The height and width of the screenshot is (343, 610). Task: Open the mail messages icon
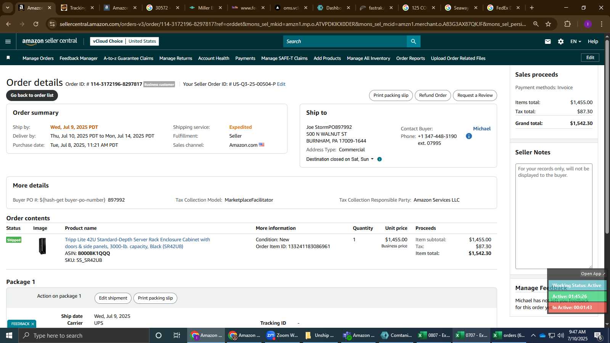[548, 42]
